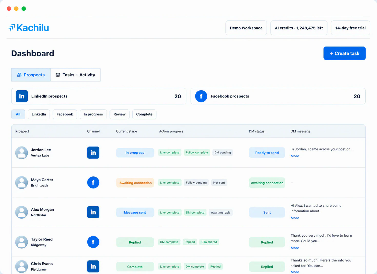Screen dimensions: 377x274
Task: Click the LinkedIn prospects card icon
Action: [x=22, y=96]
